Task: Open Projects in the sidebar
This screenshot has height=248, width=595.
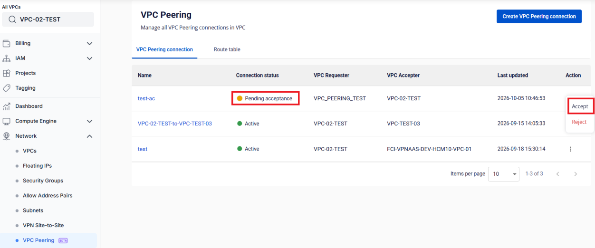Action: click(25, 73)
